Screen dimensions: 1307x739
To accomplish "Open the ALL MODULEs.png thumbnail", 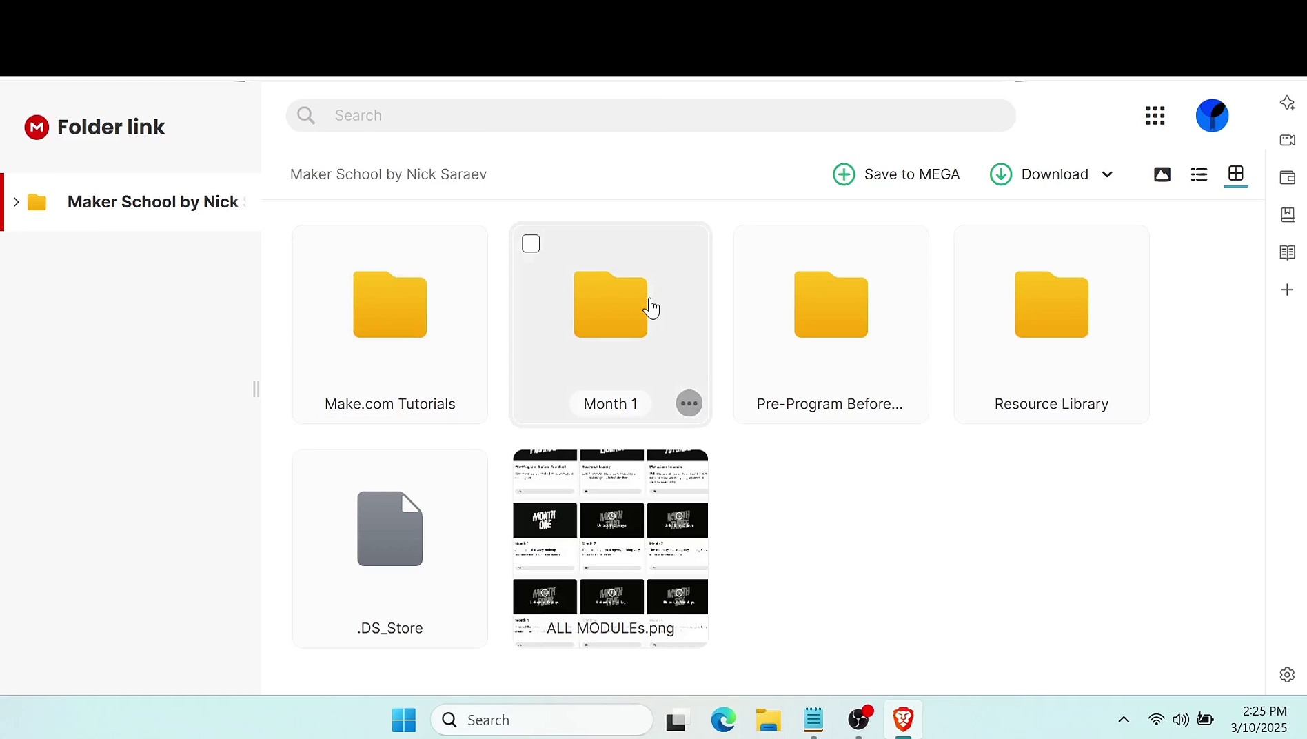I will (x=610, y=548).
